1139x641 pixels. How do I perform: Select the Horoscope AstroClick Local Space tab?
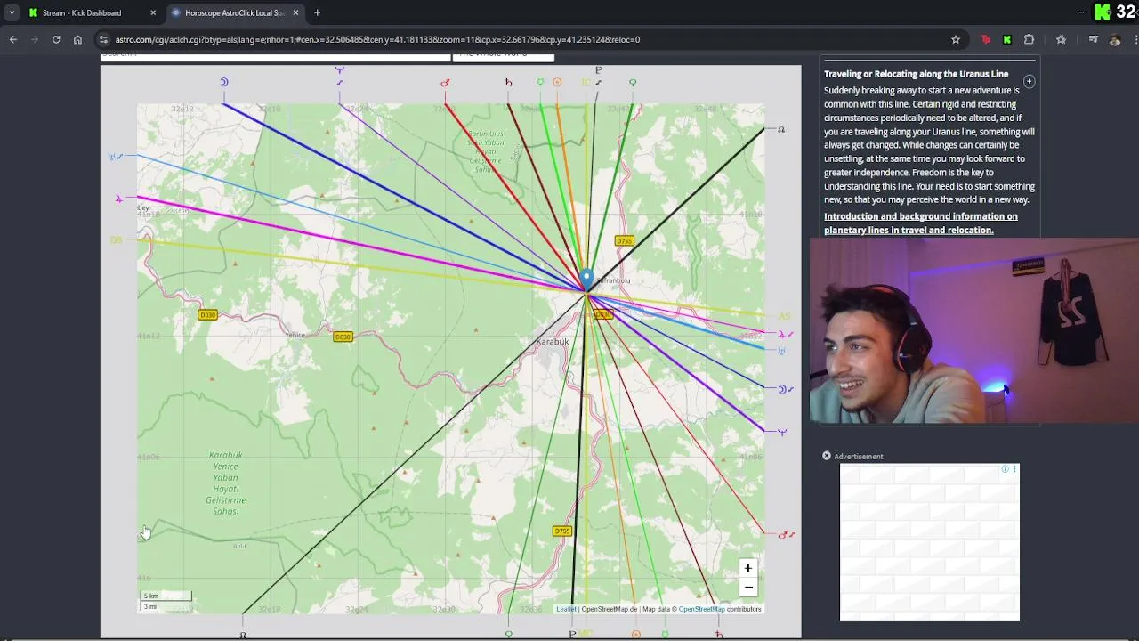234,12
